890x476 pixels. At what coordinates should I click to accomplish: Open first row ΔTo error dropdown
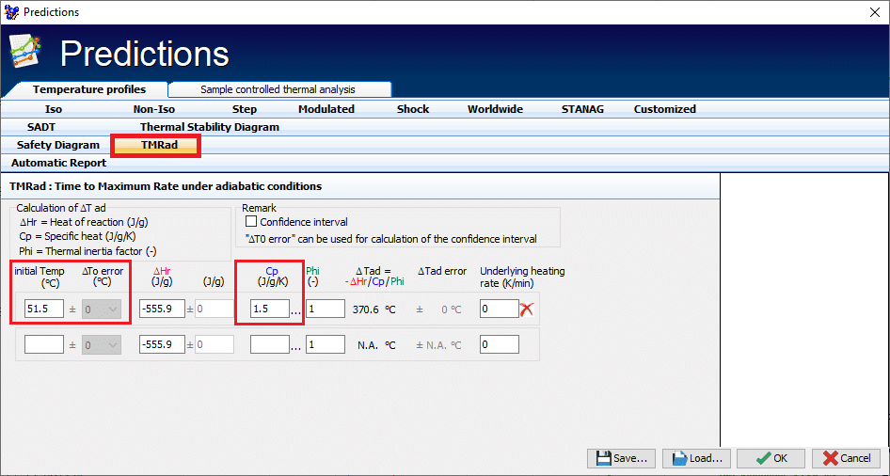tap(102, 309)
